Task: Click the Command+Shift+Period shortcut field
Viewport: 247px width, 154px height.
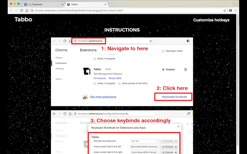Action: pos(145,152)
